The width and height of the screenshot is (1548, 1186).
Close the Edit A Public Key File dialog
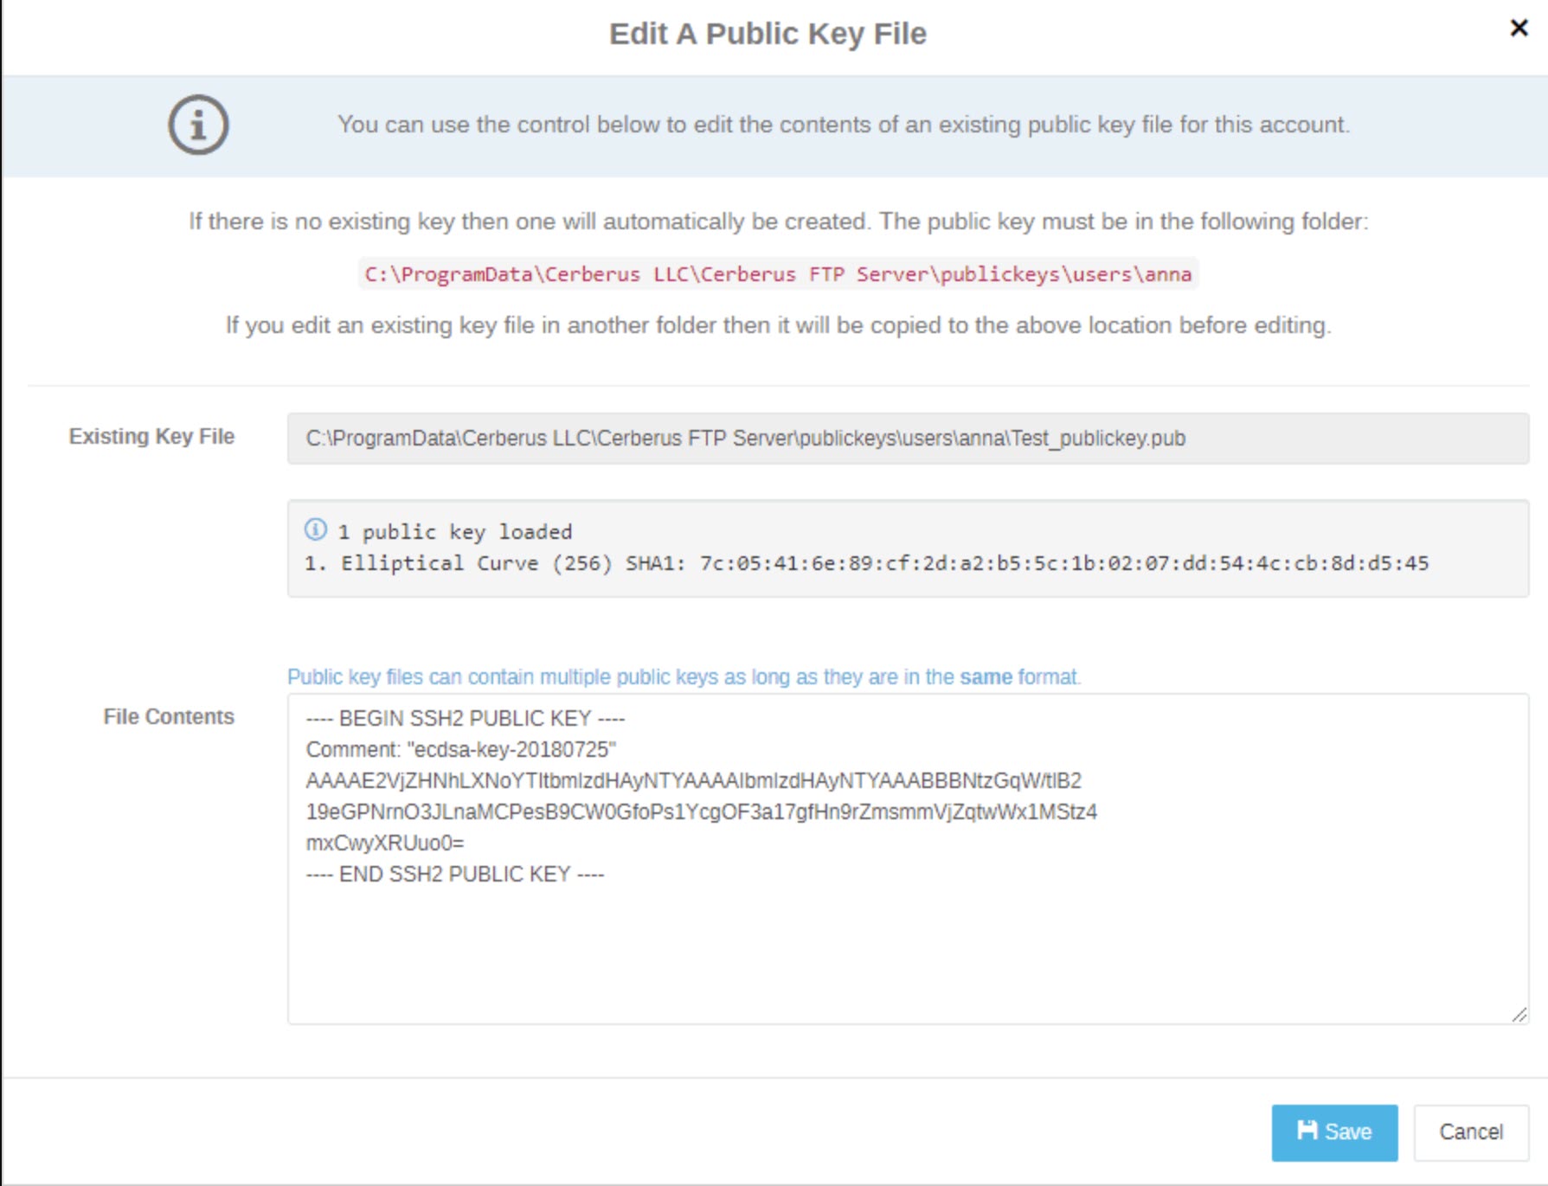coord(1519,29)
